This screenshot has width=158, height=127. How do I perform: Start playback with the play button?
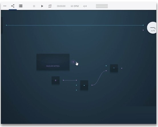pos(42,6)
